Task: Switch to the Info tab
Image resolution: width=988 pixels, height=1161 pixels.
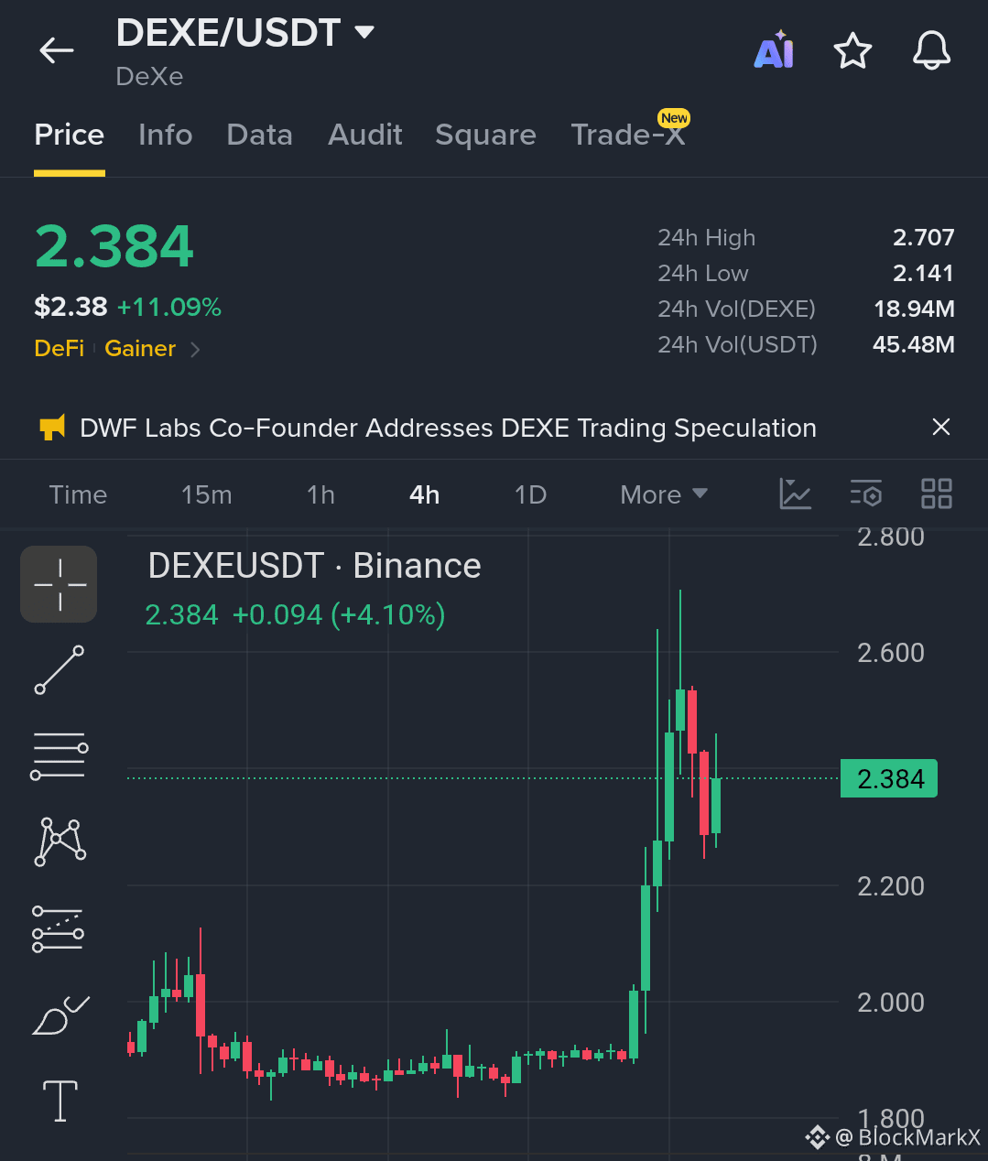Action: click(x=166, y=135)
